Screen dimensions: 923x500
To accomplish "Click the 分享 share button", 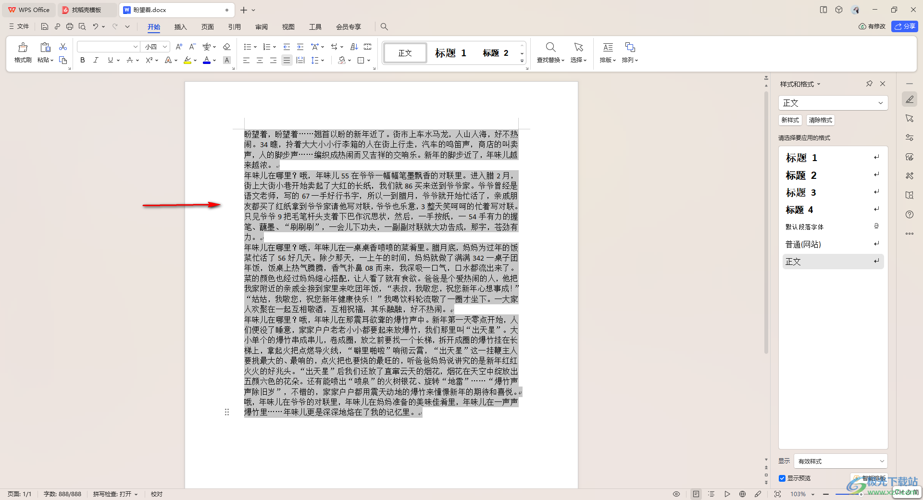I will tap(905, 26).
